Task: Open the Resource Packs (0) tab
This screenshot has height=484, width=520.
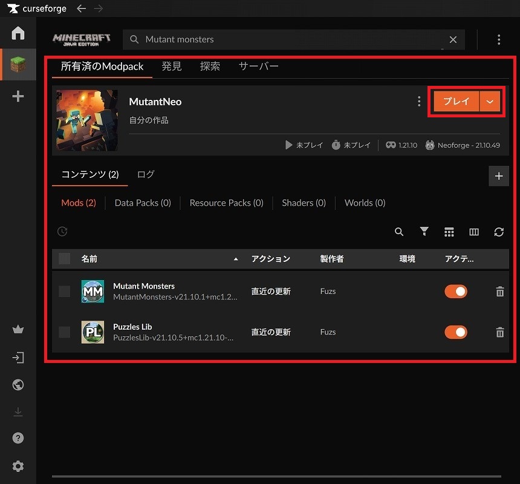Action: point(226,203)
